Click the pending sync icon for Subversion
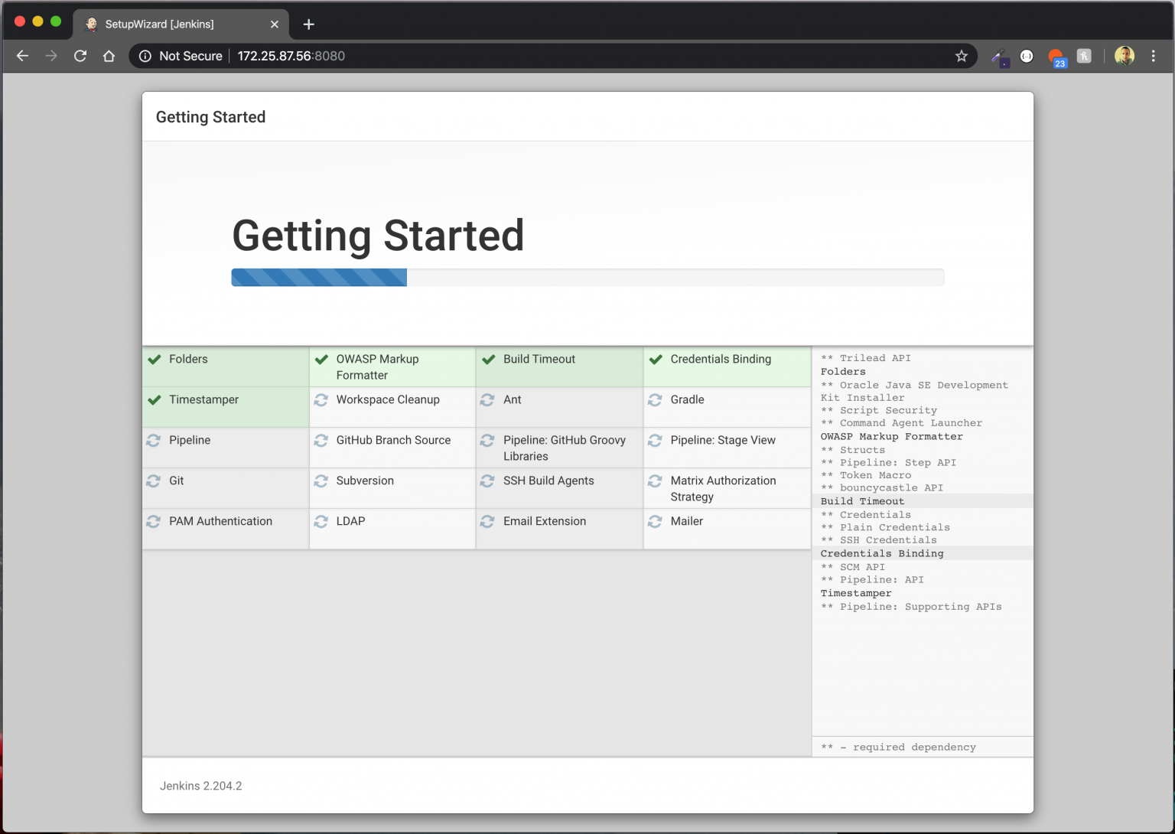Viewport: 1175px width, 834px height. click(x=321, y=481)
